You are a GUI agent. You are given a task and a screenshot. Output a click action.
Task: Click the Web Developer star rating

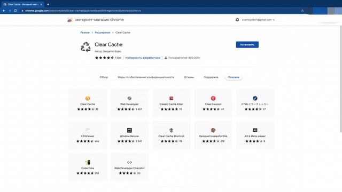click(126, 109)
